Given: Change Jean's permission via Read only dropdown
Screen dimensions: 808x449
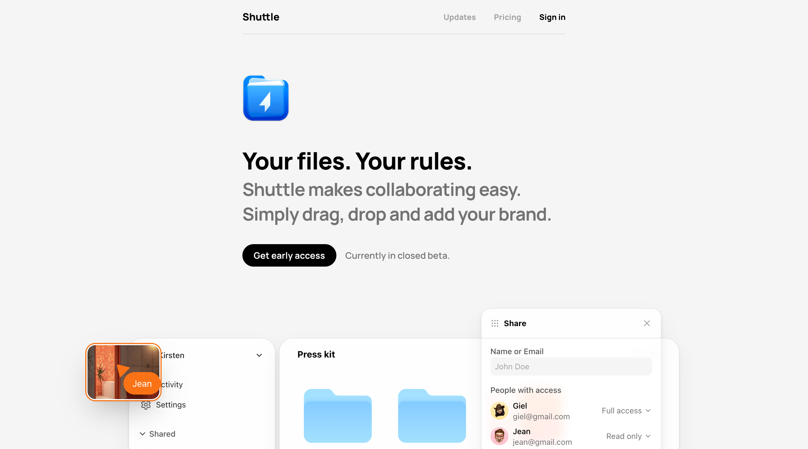Looking at the screenshot, I should click(x=628, y=436).
